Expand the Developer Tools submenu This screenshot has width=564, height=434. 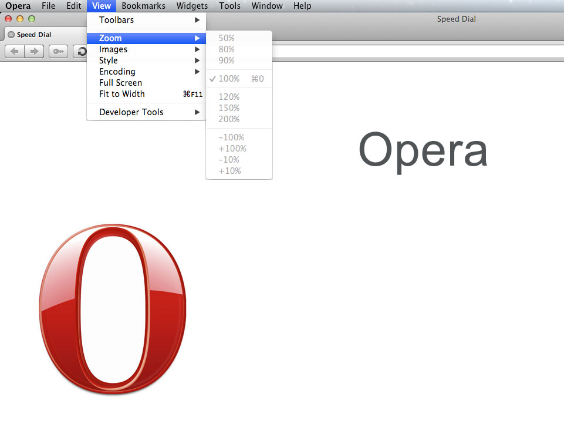tap(146, 112)
